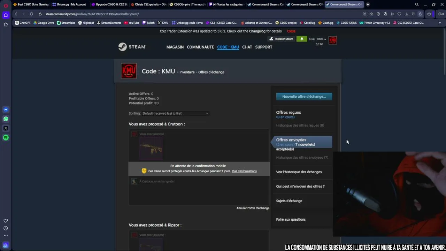This screenshot has width=446, height=251.
Task: Open the easy setup lines icon
Action: coord(413,14)
